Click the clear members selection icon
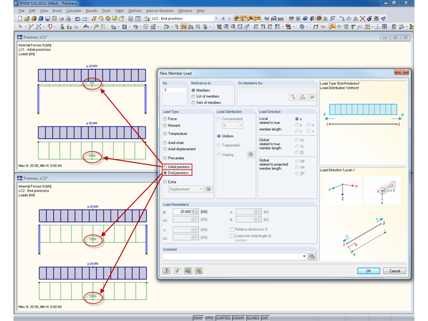 (311, 97)
